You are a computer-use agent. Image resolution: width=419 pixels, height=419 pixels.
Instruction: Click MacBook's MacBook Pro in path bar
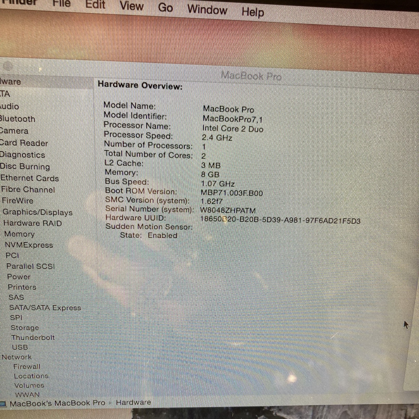pyautogui.click(x=57, y=403)
